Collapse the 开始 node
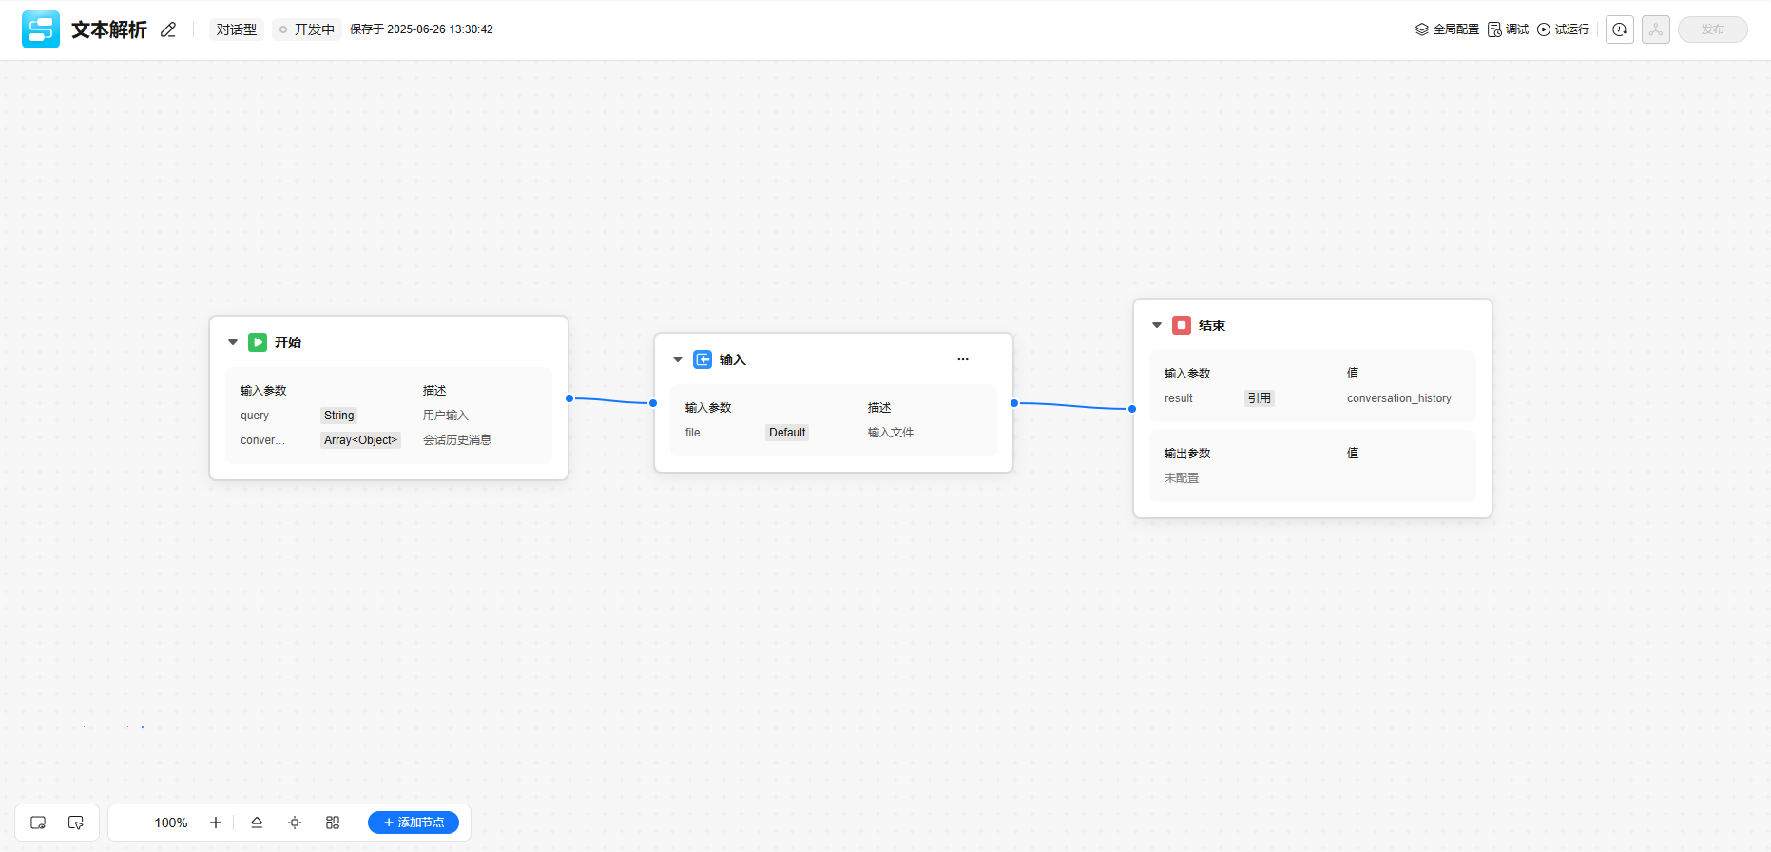The width and height of the screenshot is (1771, 852). (x=233, y=342)
